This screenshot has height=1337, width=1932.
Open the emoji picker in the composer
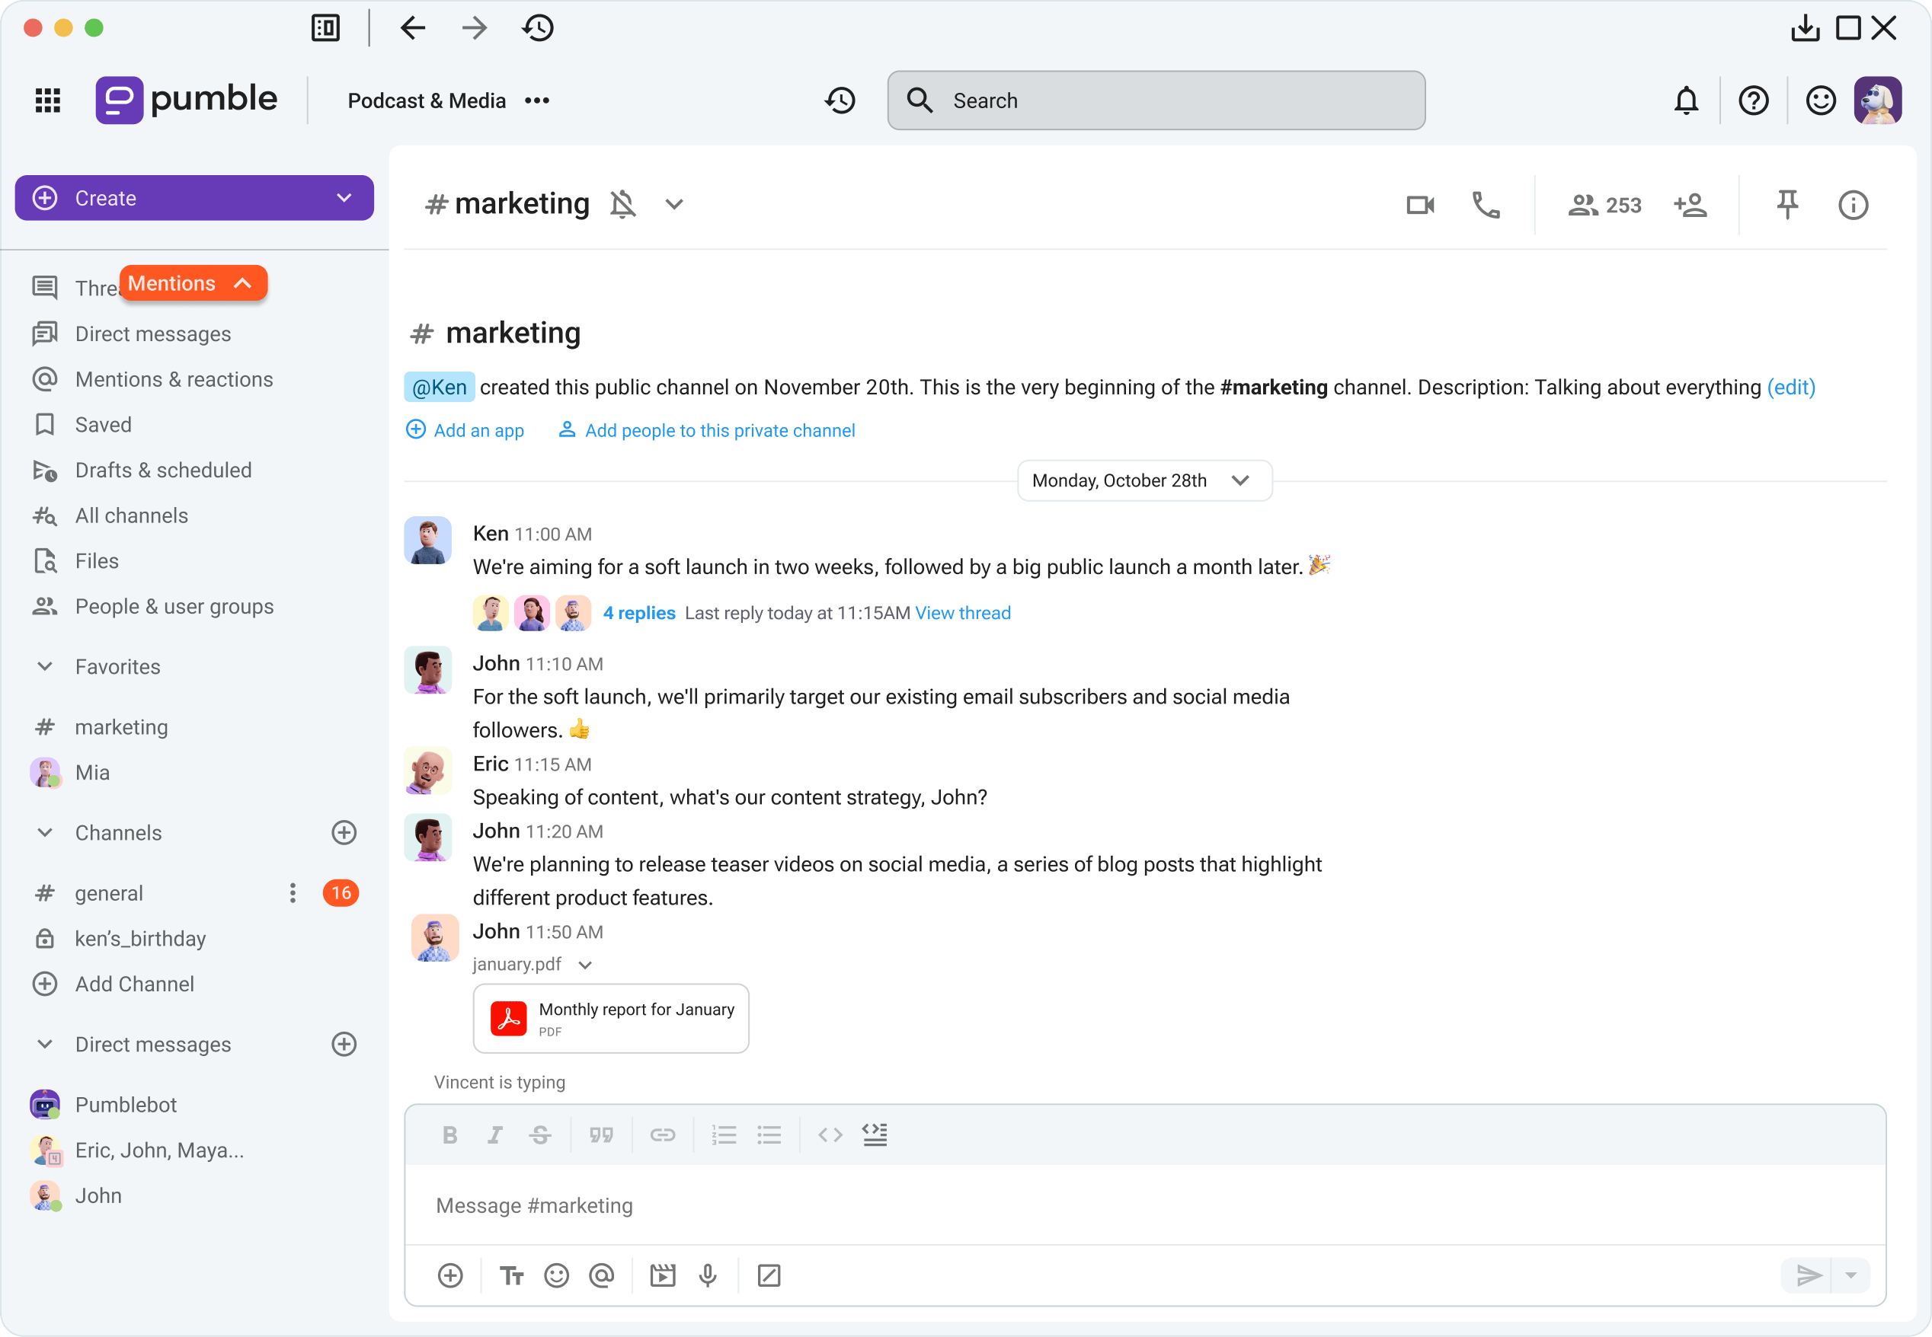(x=557, y=1275)
